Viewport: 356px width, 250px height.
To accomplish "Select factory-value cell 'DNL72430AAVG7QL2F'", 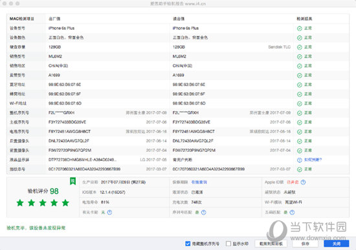I will [x=69, y=141].
